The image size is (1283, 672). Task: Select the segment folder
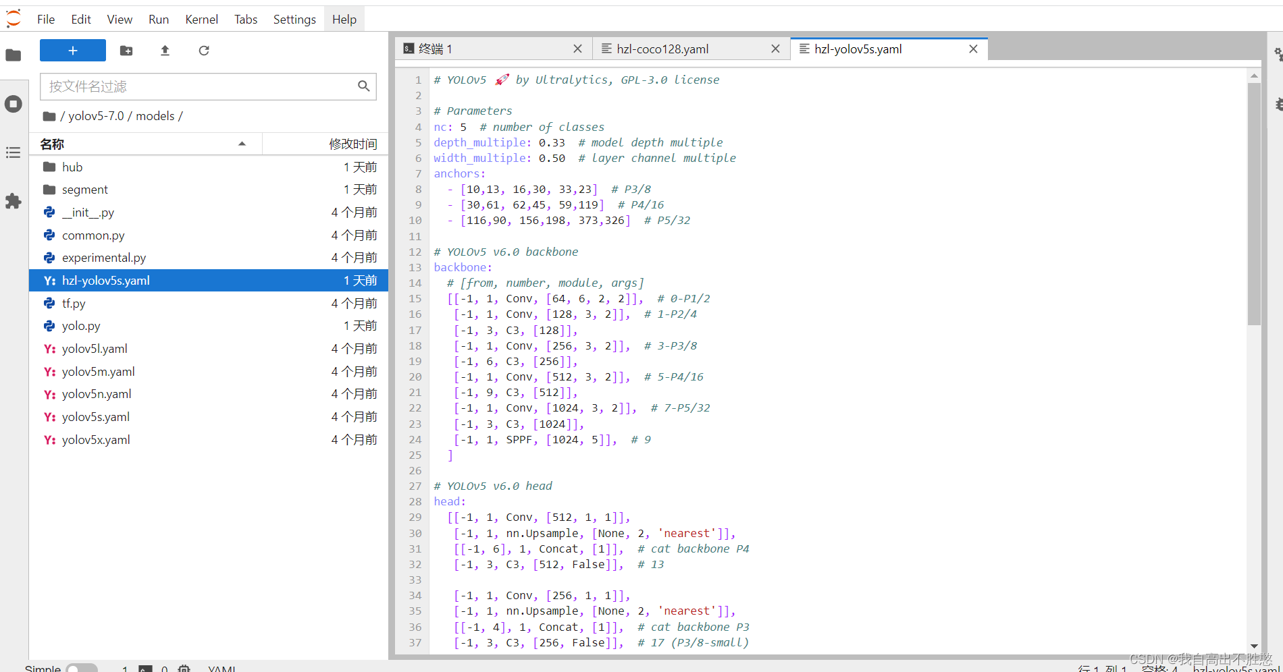click(x=209, y=190)
